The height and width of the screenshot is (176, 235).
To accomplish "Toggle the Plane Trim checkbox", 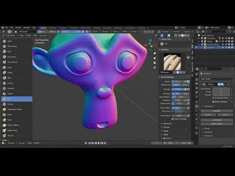I will tap(173, 111).
